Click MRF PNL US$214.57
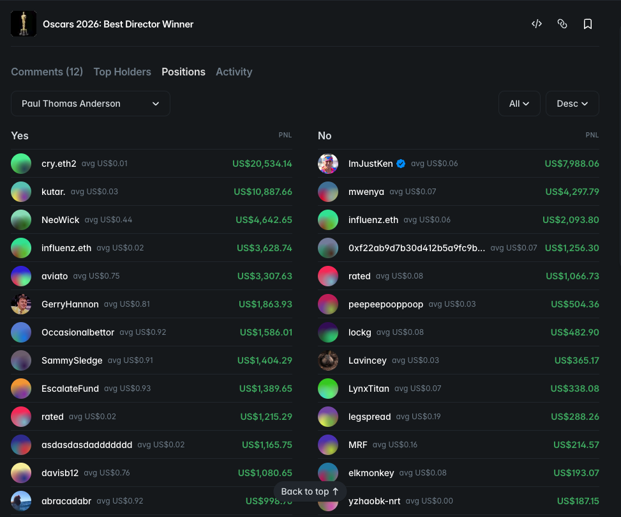The image size is (621, 517). [x=576, y=445]
